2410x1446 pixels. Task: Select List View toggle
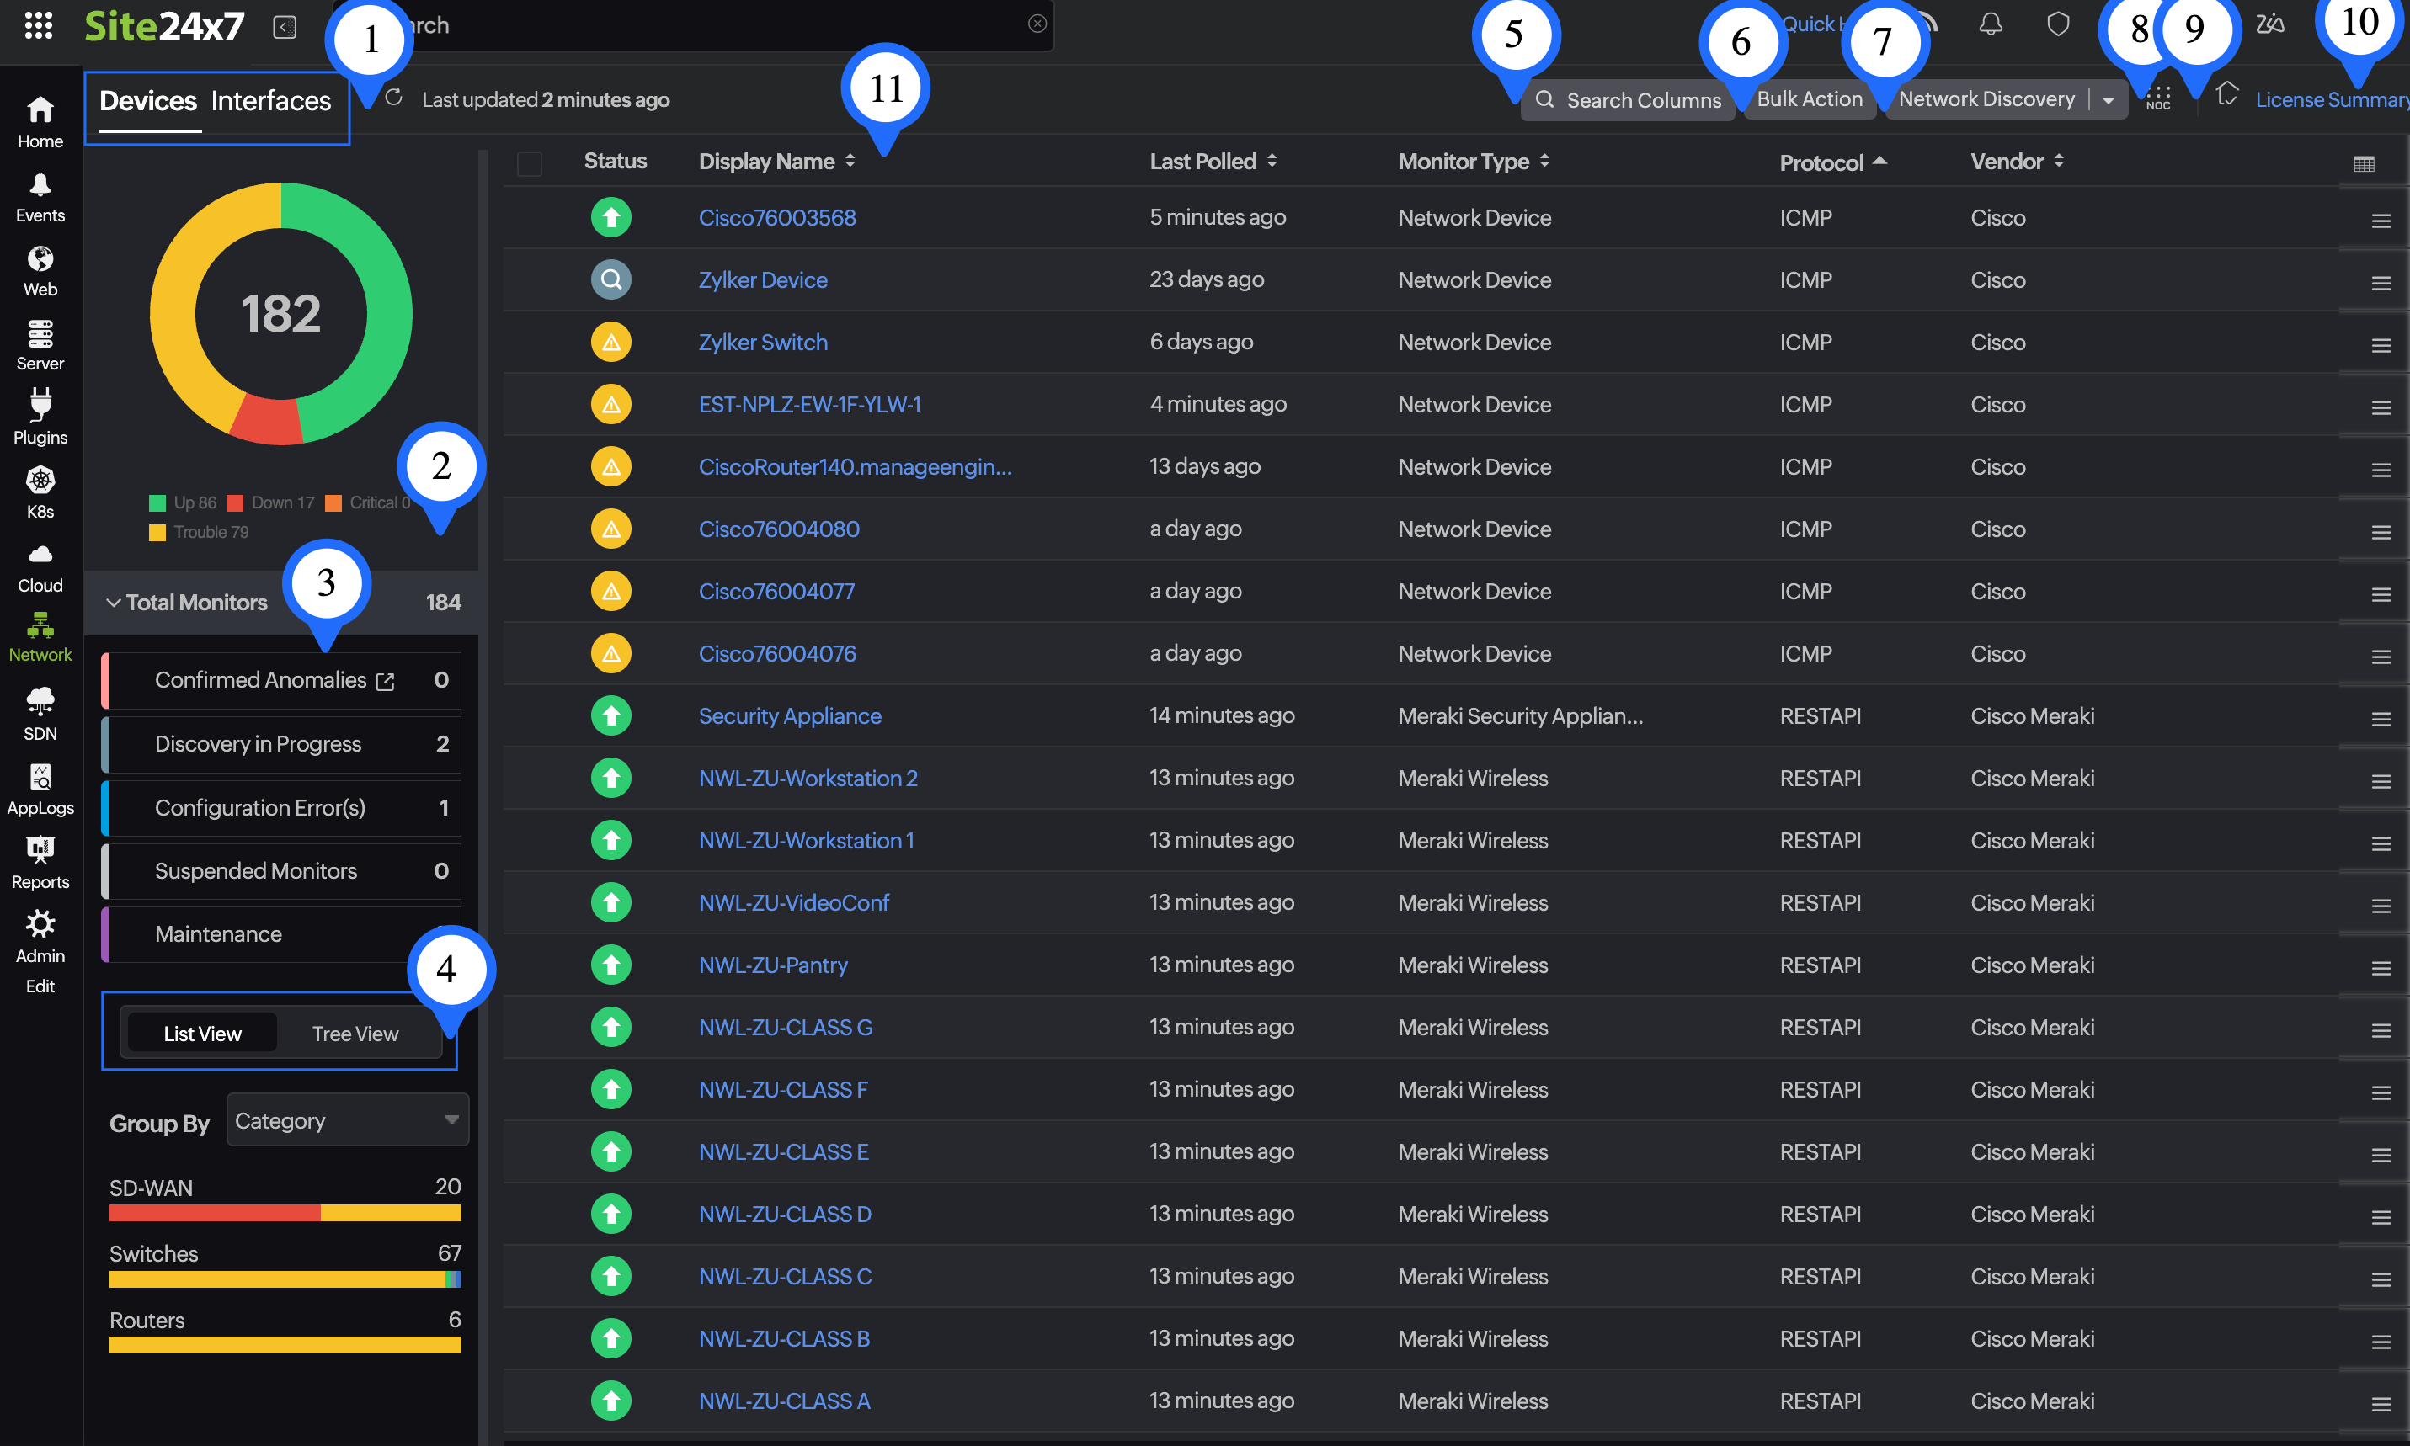click(x=203, y=1034)
